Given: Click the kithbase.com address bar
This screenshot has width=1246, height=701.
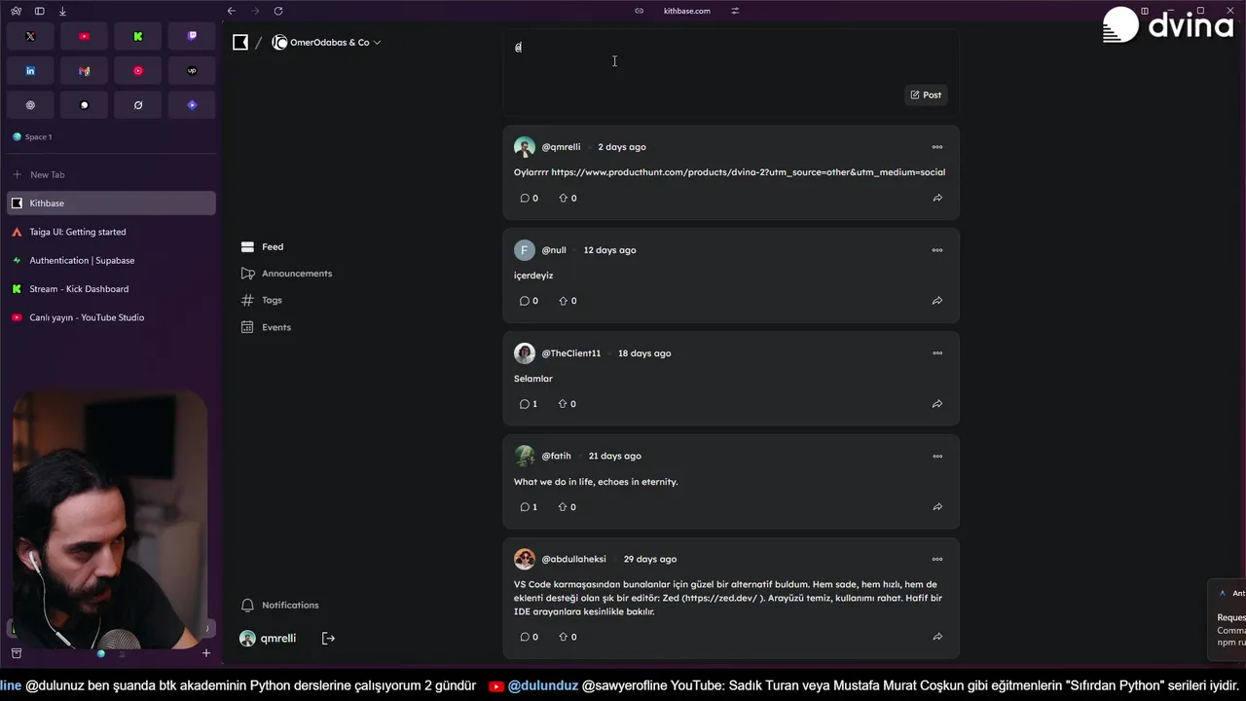Looking at the screenshot, I should point(686,11).
